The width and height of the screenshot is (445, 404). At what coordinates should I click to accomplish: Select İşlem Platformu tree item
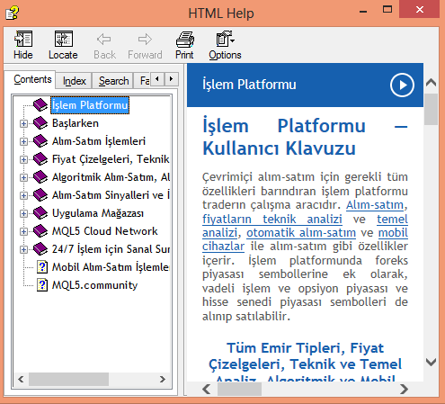[90, 105]
